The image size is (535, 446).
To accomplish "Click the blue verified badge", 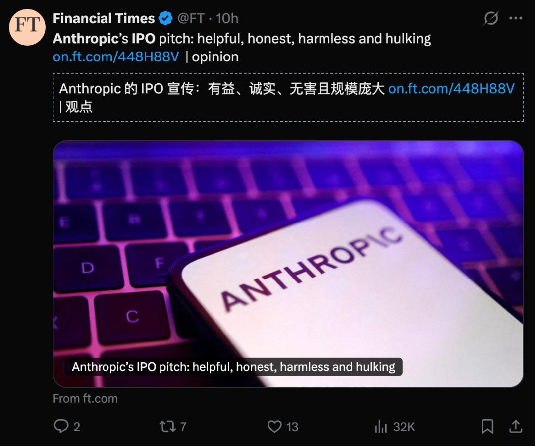I will [165, 18].
